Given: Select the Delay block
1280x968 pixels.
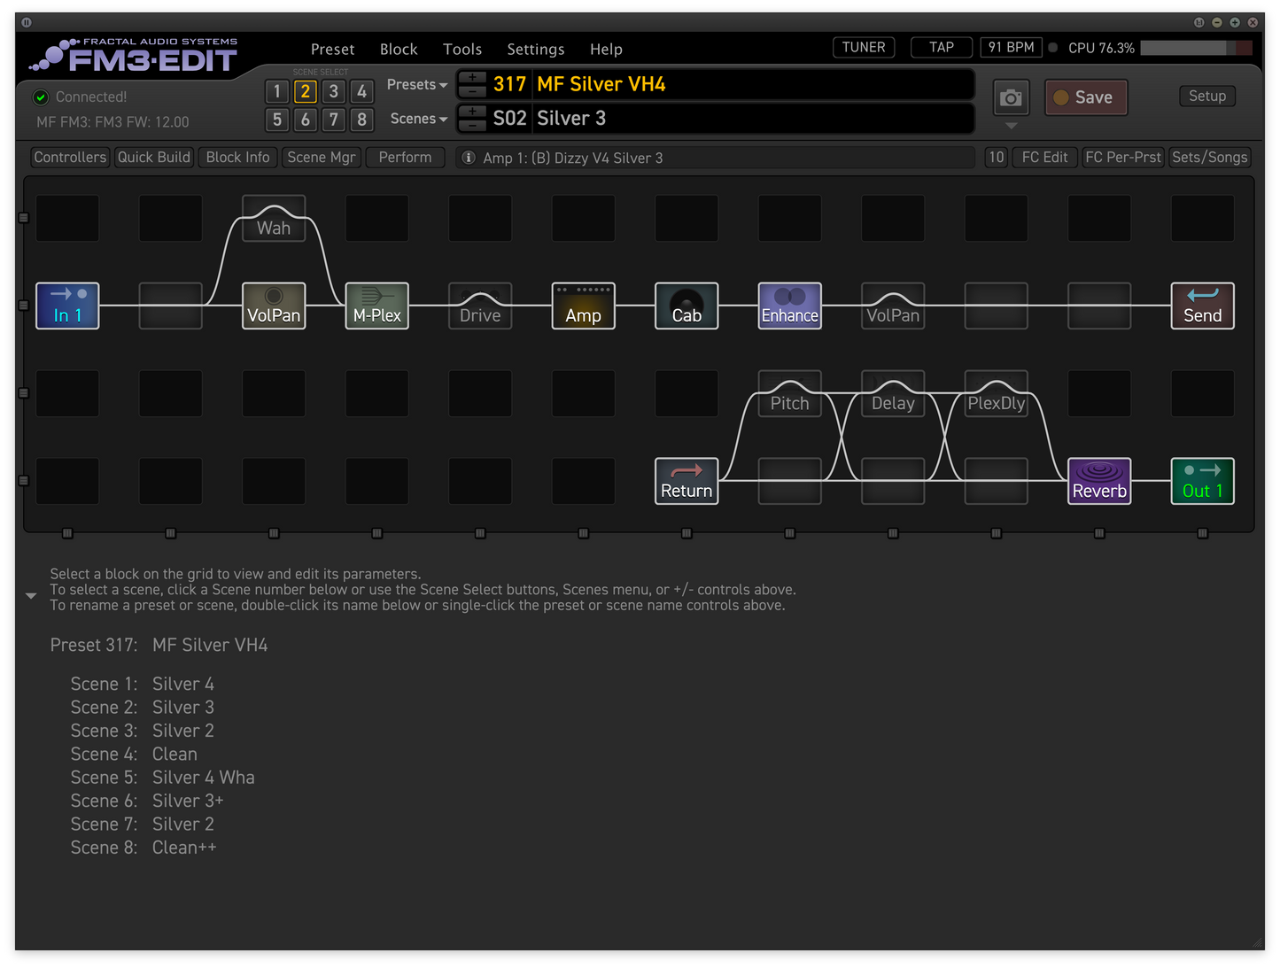Looking at the screenshot, I should pyautogui.click(x=893, y=394).
